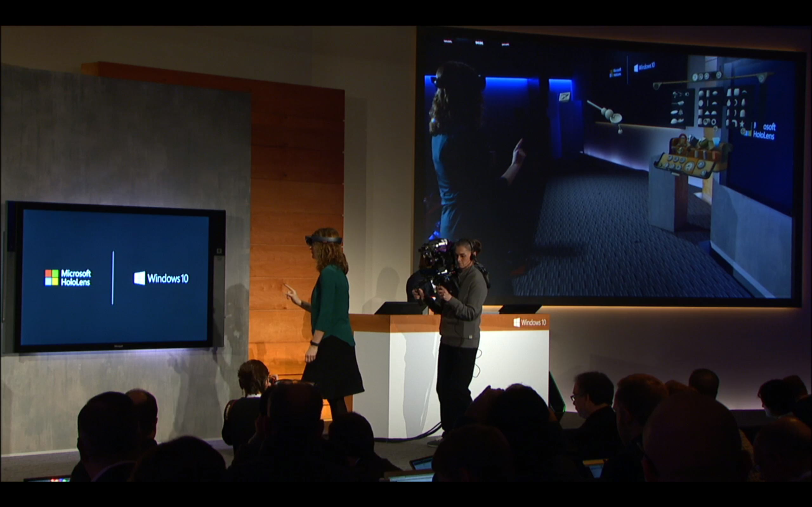Click the white Windows logo on the TV

click(140, 278)
